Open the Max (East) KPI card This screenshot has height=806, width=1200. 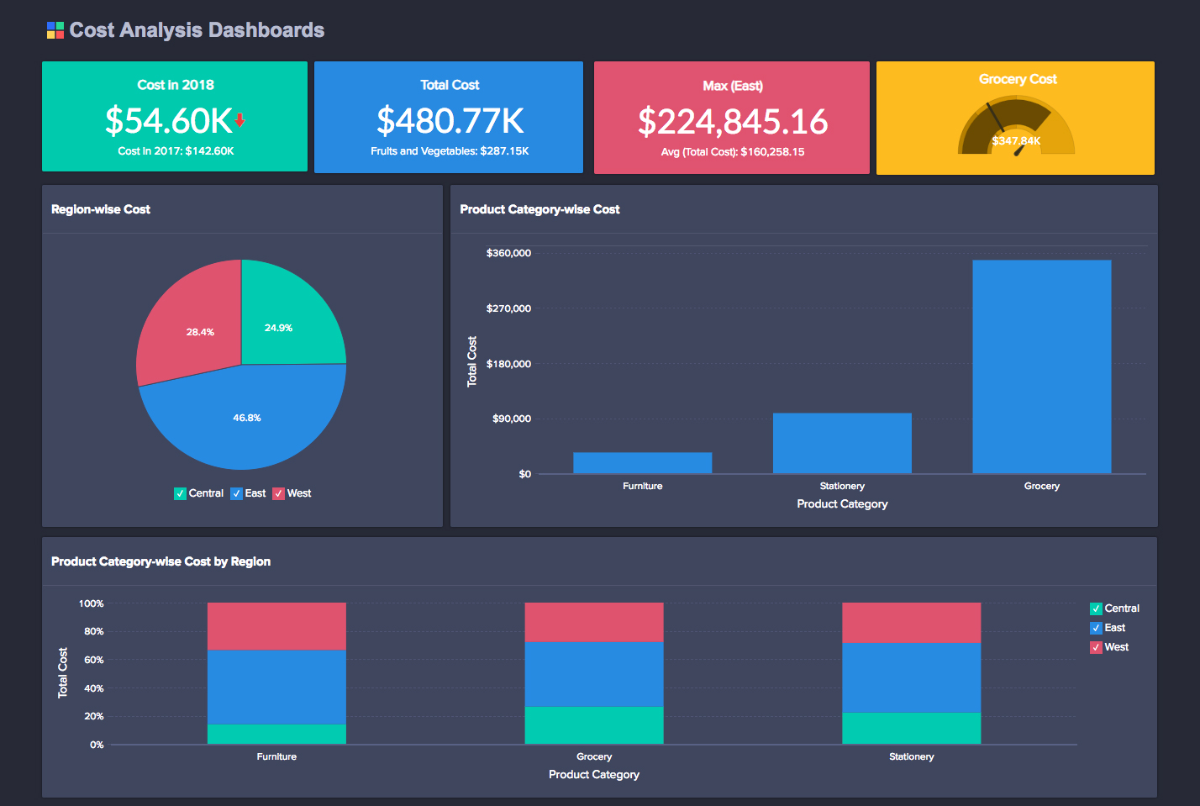tap(731, 117)
